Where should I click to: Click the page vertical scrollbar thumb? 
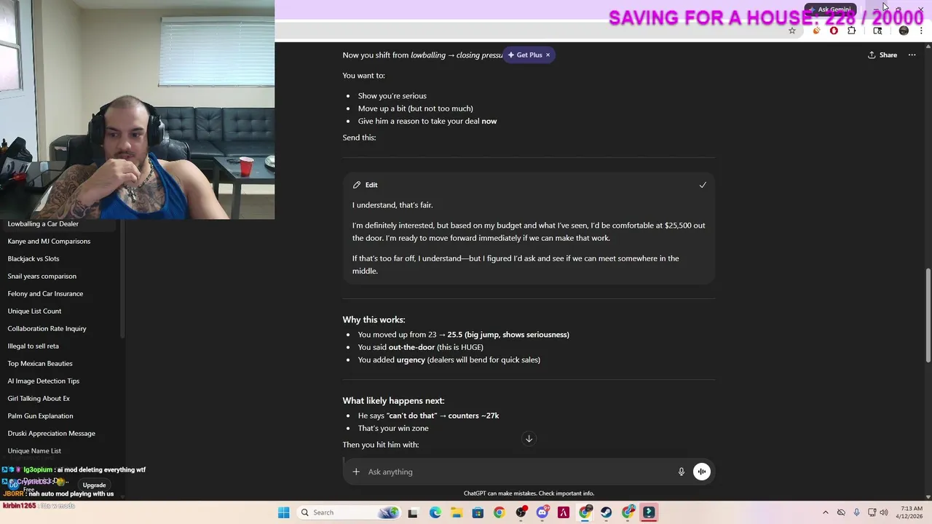928,315
